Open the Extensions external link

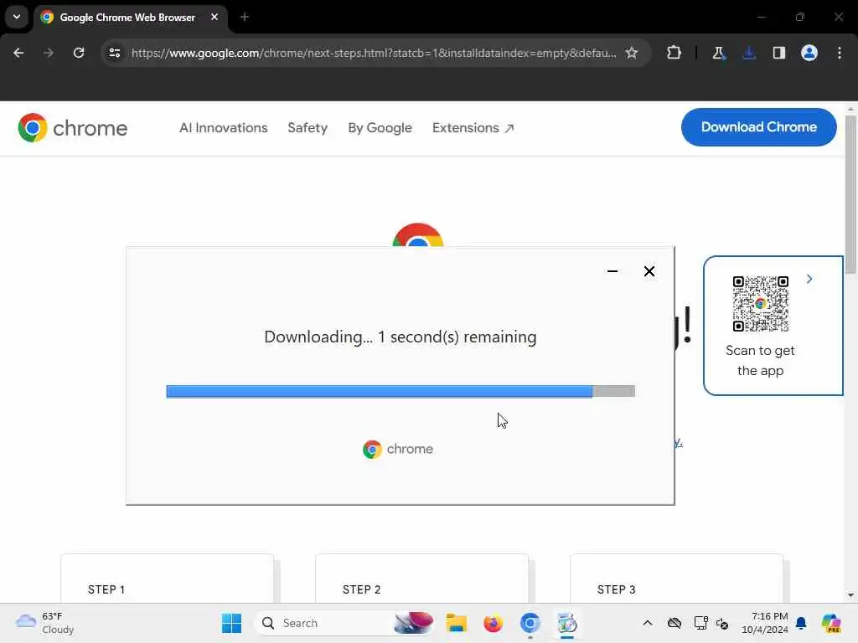[473, 128]
